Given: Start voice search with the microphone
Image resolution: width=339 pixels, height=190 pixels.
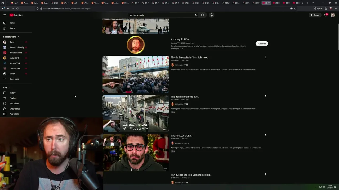Looking at the screenshot, I should click(211, 15).
